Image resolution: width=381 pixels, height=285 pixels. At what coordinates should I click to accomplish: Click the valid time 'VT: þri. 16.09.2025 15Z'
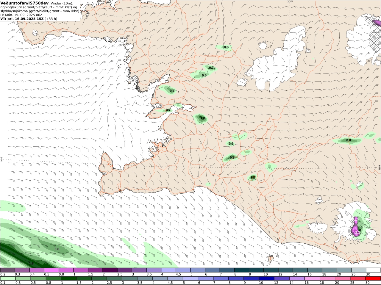(22, 18)
